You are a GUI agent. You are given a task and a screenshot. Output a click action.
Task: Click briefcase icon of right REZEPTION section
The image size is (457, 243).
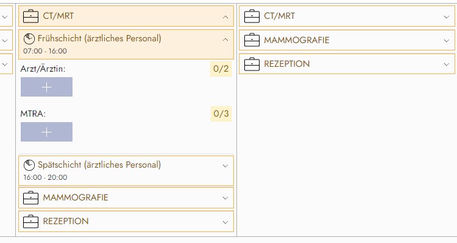(x=251, y=64)
